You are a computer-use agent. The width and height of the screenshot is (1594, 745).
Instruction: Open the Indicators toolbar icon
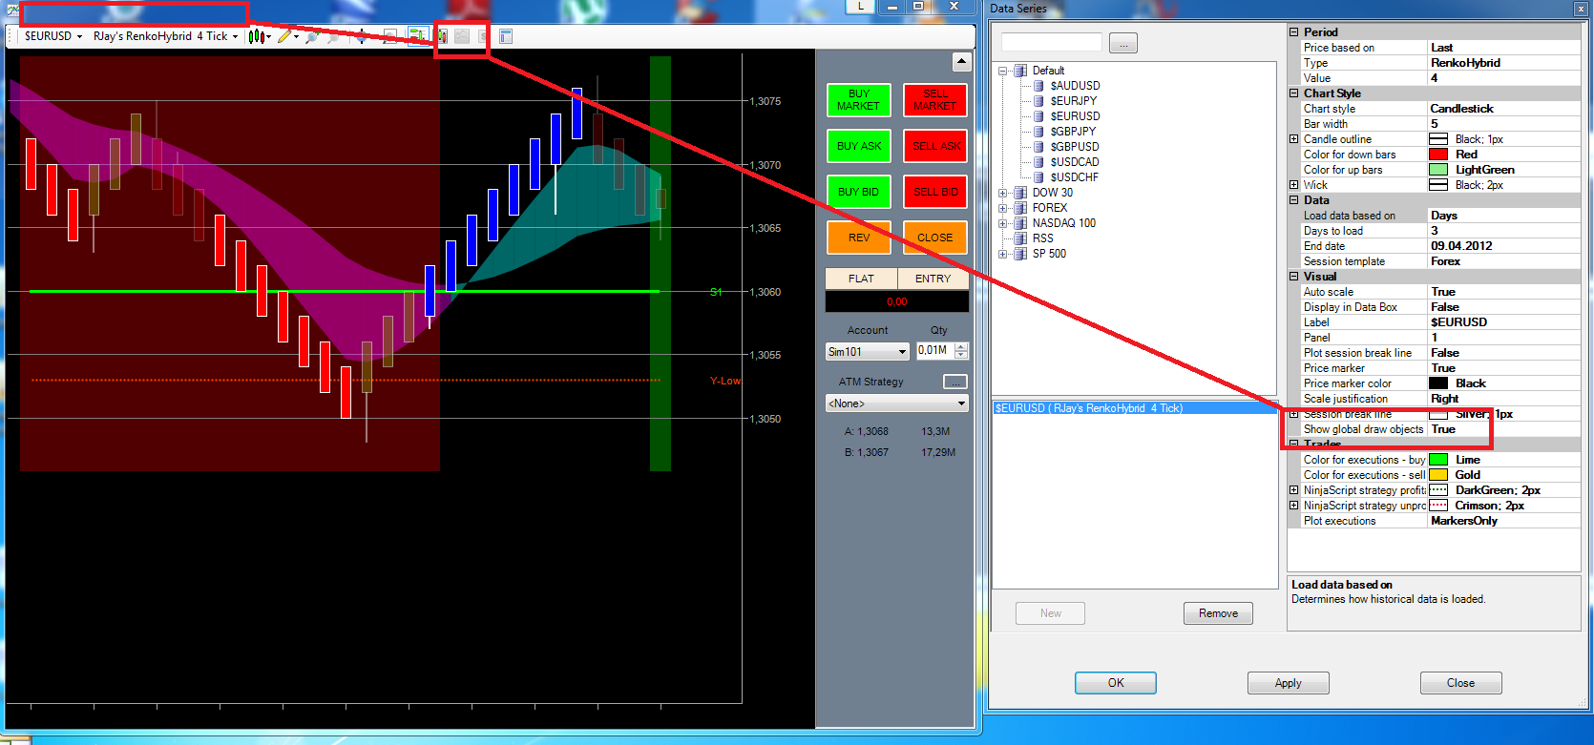tap(462, 36)
